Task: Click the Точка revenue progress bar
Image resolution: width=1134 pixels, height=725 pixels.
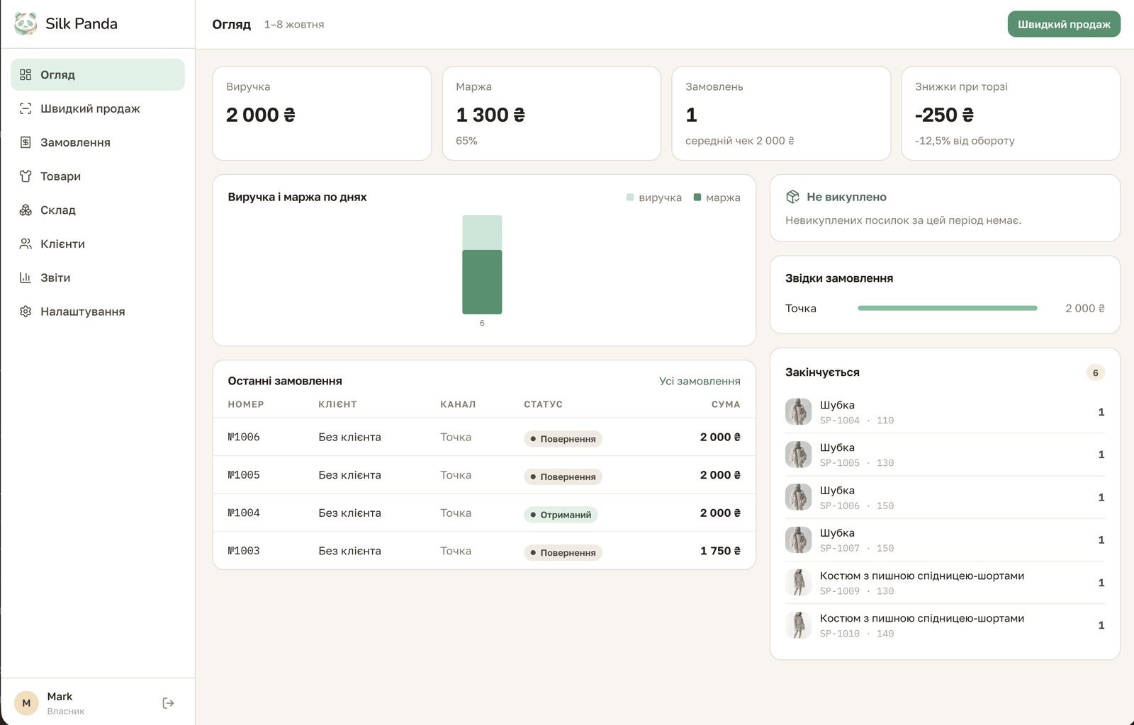Action: [x=948, y=308]
